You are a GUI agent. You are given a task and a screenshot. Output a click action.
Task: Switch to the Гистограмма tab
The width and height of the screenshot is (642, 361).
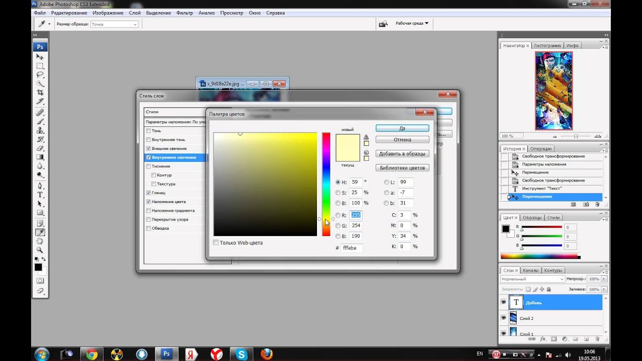pos(547,46)
